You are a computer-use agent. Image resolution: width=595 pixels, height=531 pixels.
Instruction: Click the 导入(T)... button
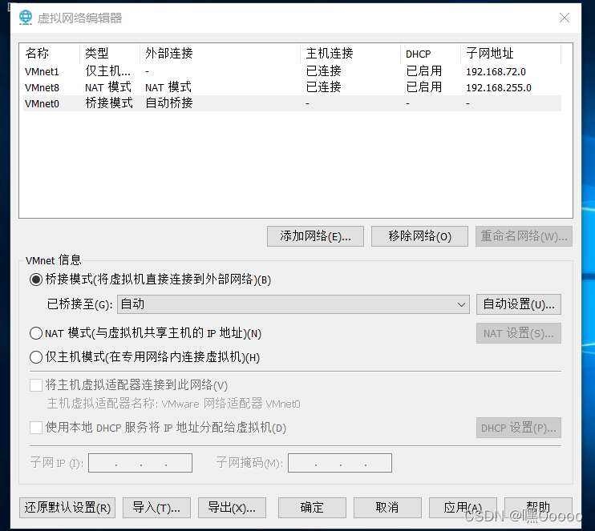156,508
